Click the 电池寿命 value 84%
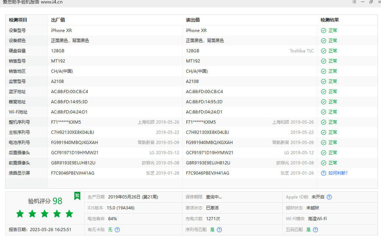The width and height of the screenshot is (381, 242). coord(113,219)
